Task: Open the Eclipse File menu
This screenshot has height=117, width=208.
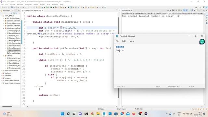Action: point(2,5)
